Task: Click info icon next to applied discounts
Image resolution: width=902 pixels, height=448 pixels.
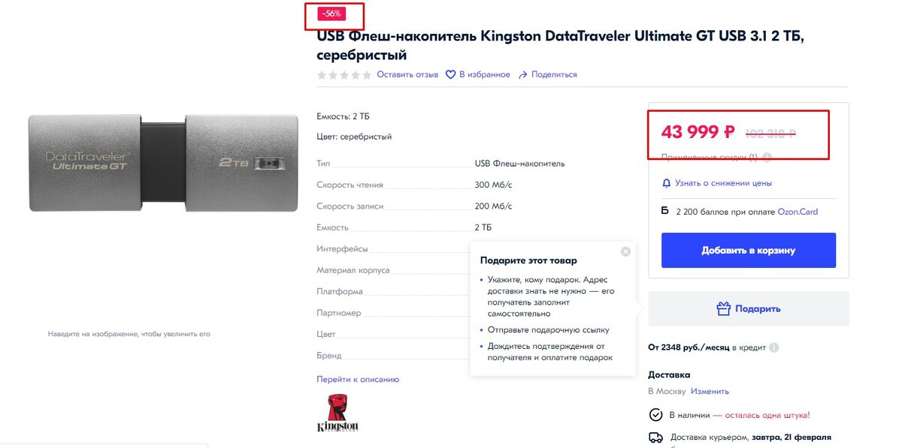Action: [x=767, y=158]
